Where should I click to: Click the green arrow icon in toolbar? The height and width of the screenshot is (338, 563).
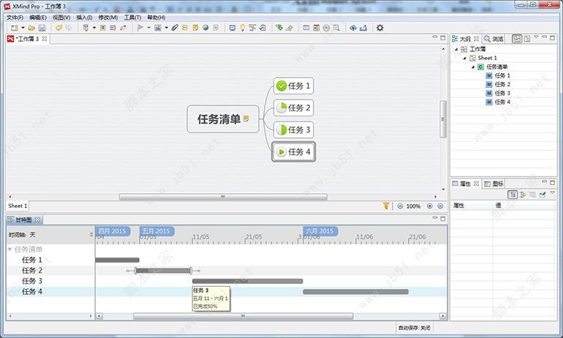coord(279,28)
